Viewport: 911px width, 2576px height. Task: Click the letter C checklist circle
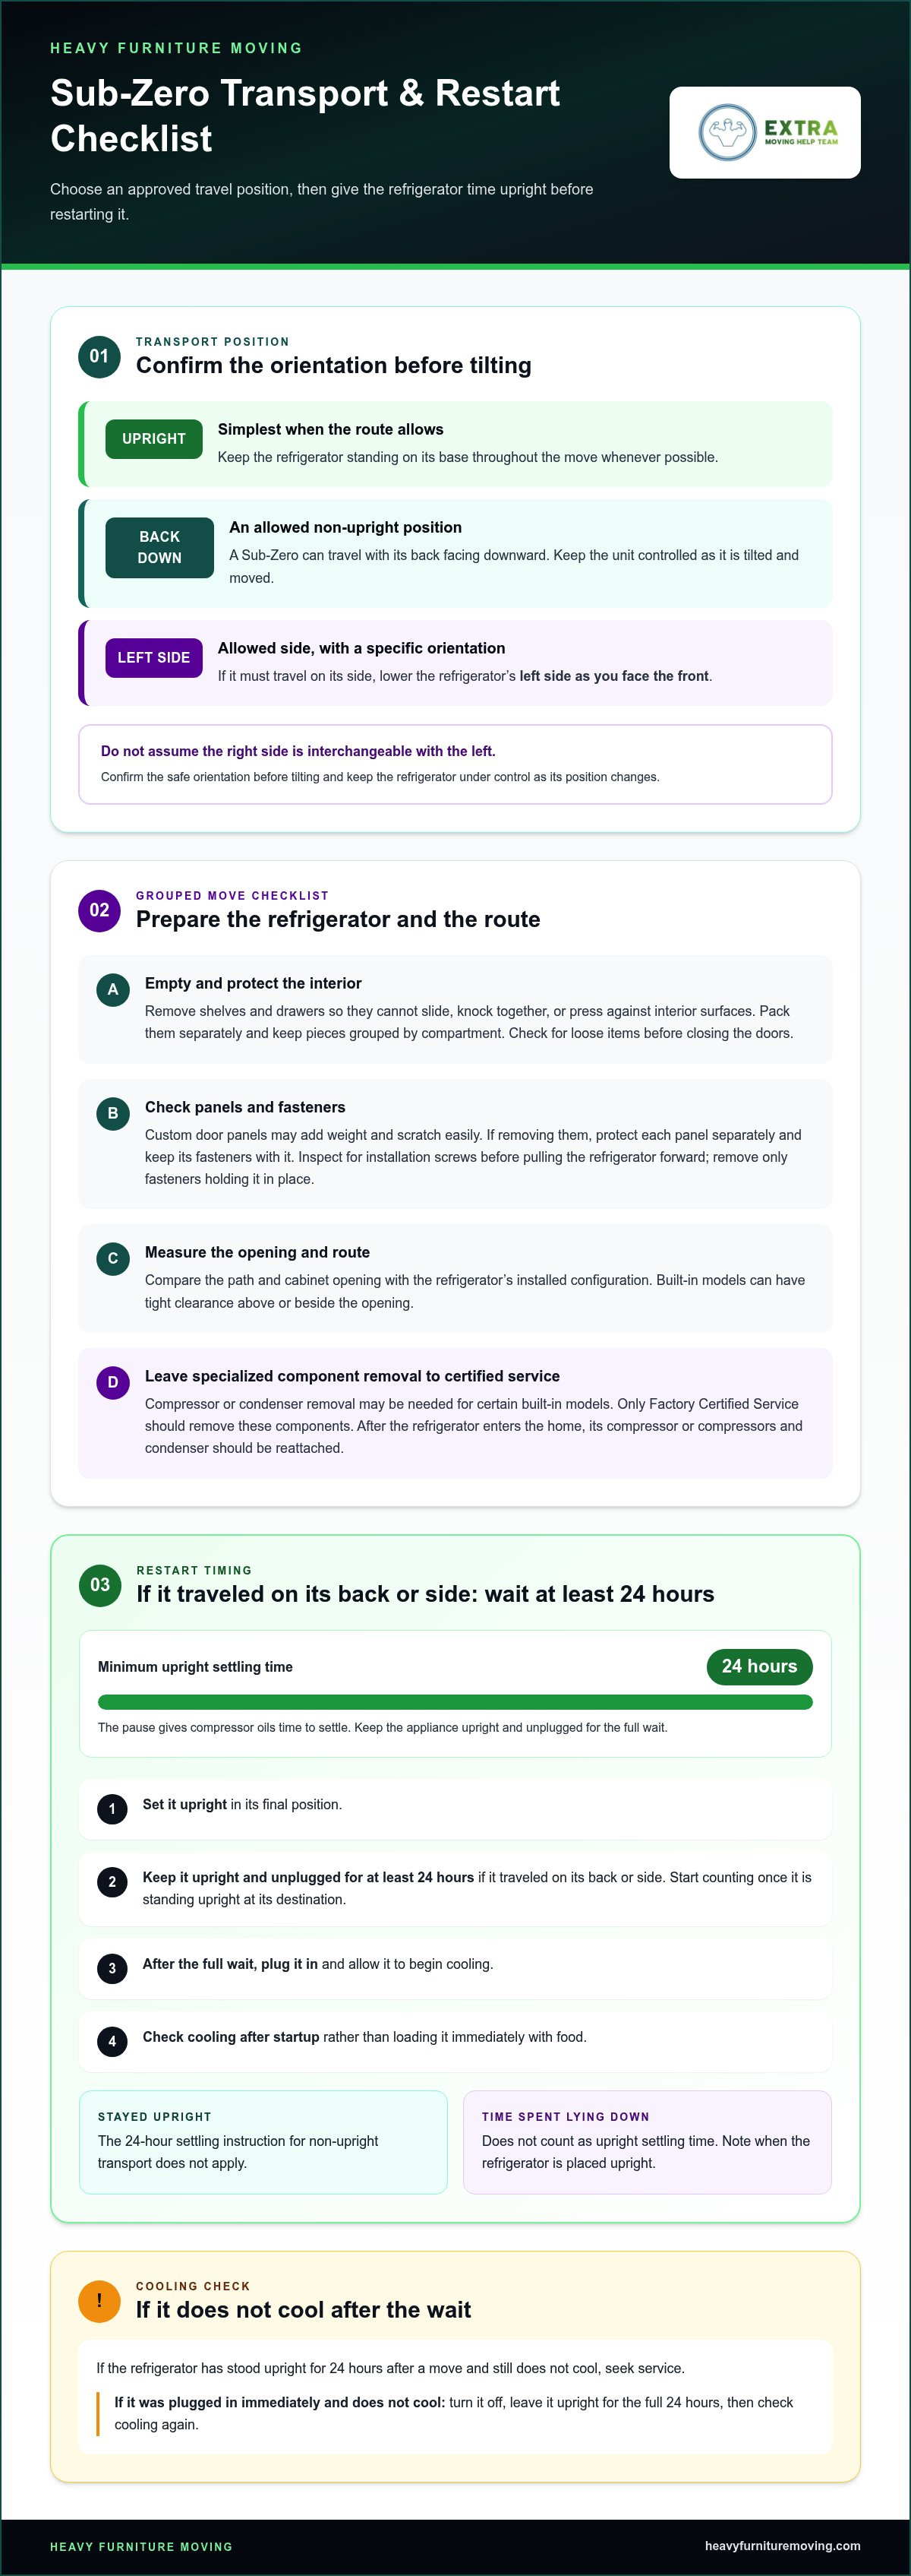113,1258
